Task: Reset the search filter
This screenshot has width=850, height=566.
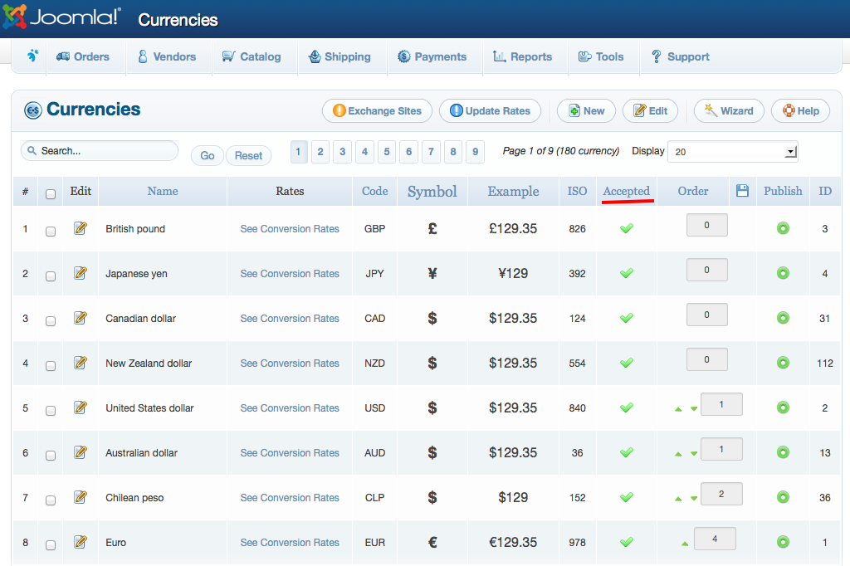Action: tap(248, 155)
